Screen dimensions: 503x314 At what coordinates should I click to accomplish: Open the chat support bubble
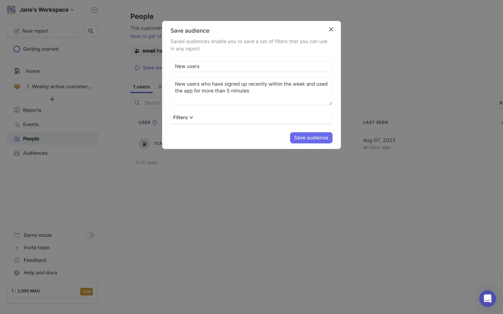point(487,299)
